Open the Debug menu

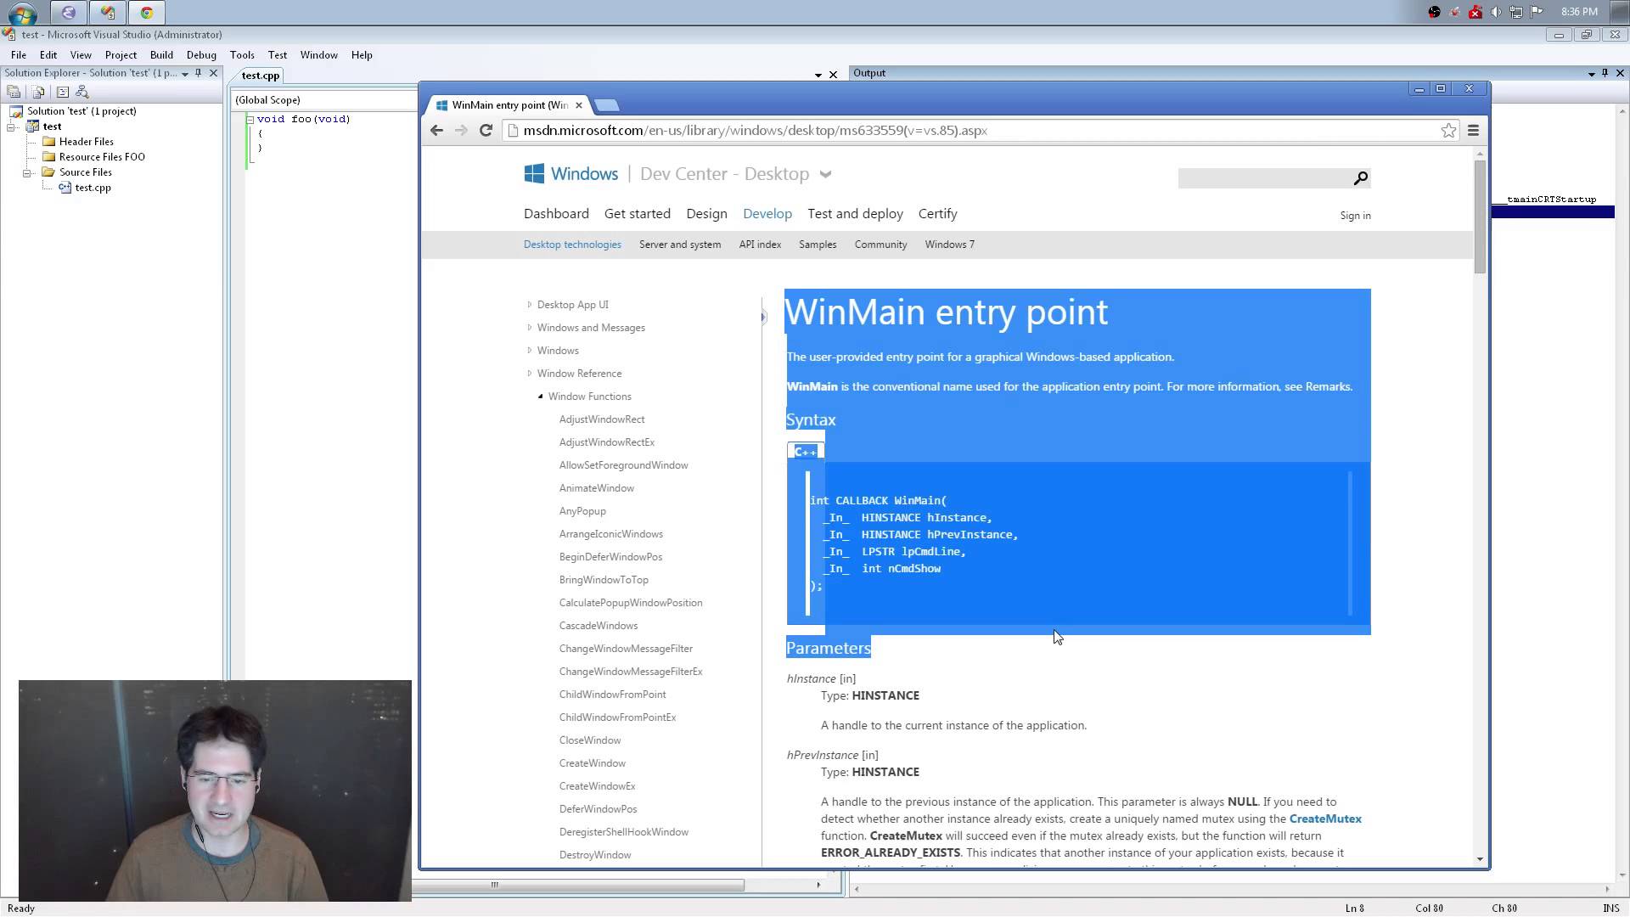201,54
